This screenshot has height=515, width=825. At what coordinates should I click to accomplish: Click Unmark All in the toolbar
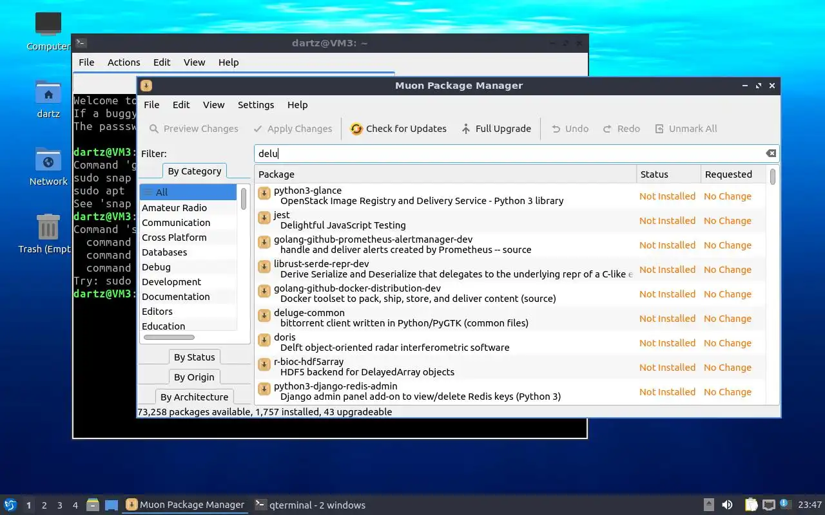[x=686, y=129]
